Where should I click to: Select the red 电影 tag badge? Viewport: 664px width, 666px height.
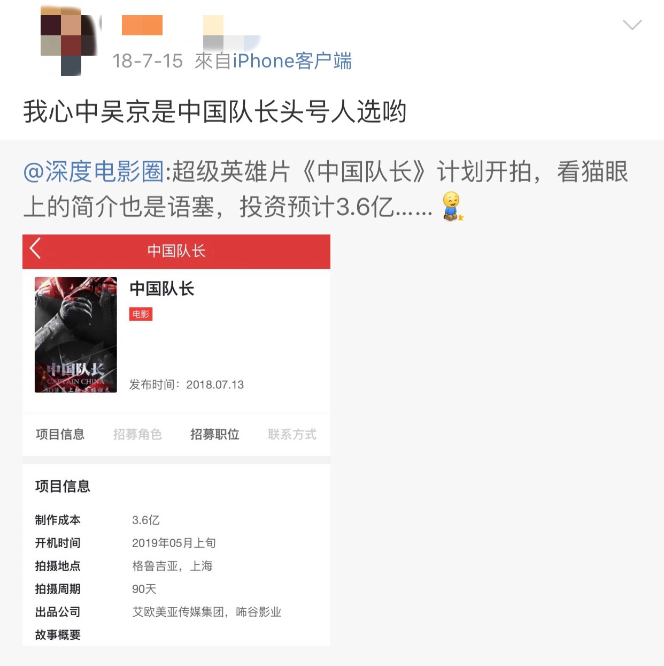pyautogui.click(x=141, y=314)
